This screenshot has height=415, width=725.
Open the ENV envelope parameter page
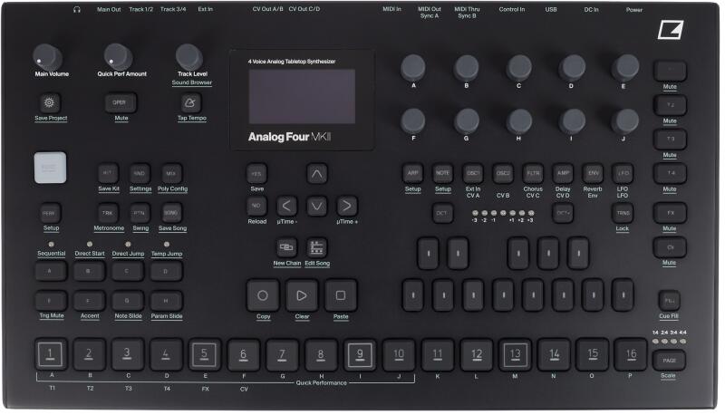click(x=593, y=173)
